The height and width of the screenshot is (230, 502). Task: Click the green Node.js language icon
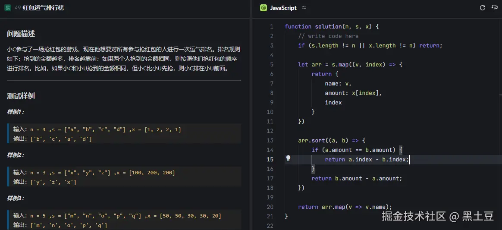tap(263, 8)
